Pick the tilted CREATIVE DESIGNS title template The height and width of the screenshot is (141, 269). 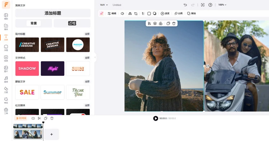pos(52,45)
